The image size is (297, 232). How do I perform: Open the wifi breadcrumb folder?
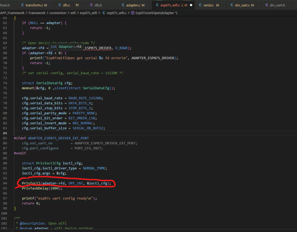point(73,13)
